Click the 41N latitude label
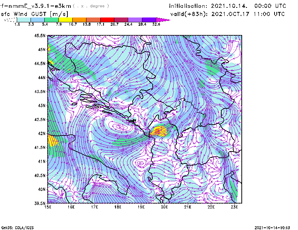The image size is (298, 230). 42,162
